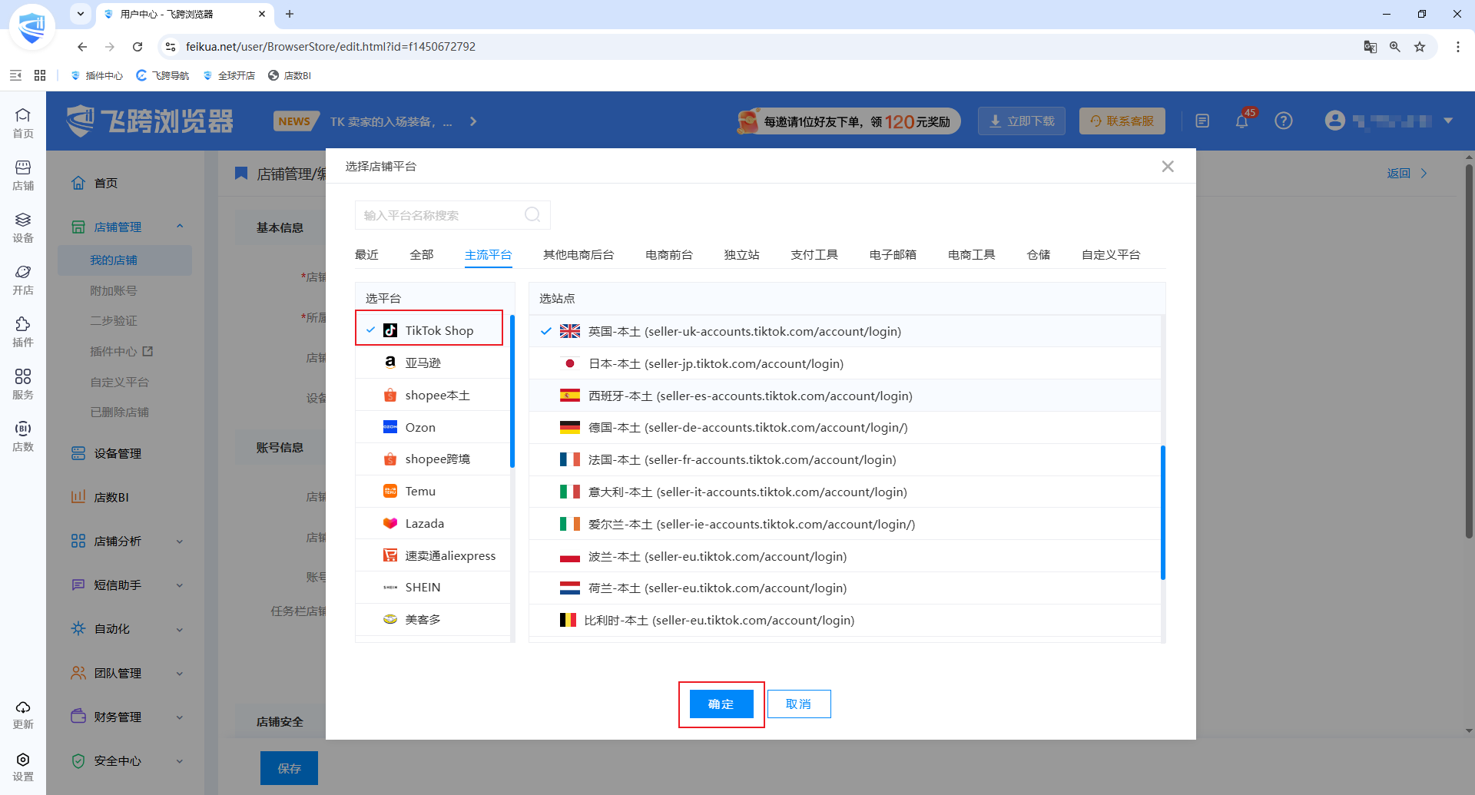1475x795 pixels.
Task: Expand the 财务管理 menu
Action: pyautogui.click(x=180, y=717)
